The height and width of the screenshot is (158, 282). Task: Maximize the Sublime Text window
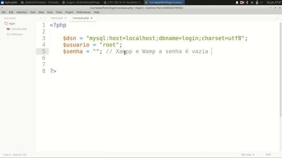point(275,8)
